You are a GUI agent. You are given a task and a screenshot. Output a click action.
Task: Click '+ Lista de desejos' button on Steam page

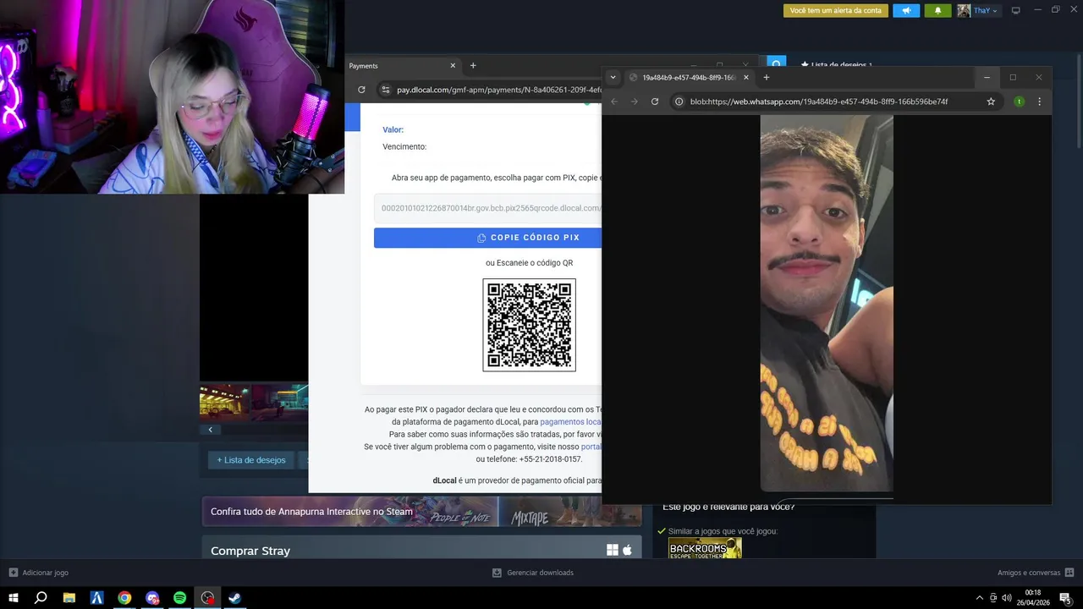pyautogui.click(x=251, y=460)
